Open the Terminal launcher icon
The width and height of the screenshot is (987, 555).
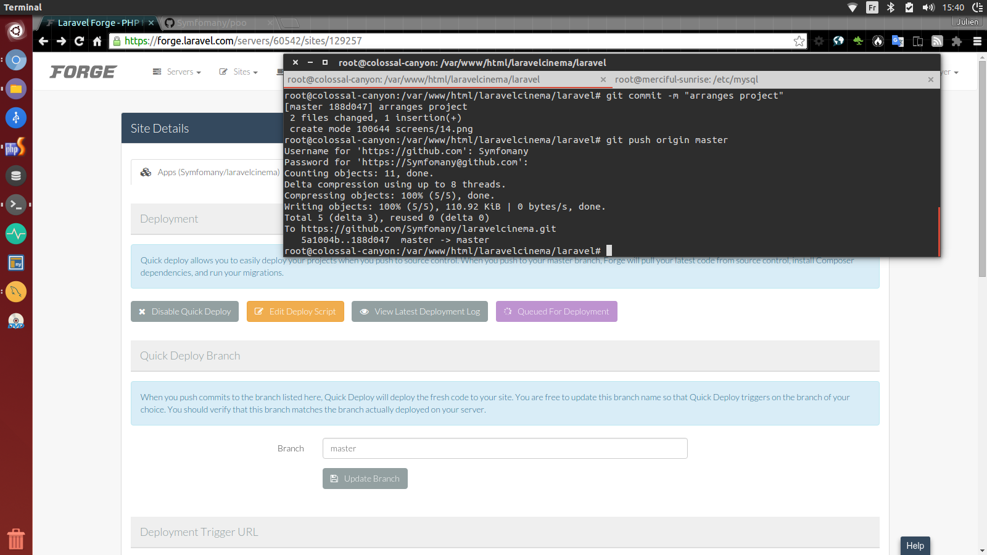click(x=16, y=204)
